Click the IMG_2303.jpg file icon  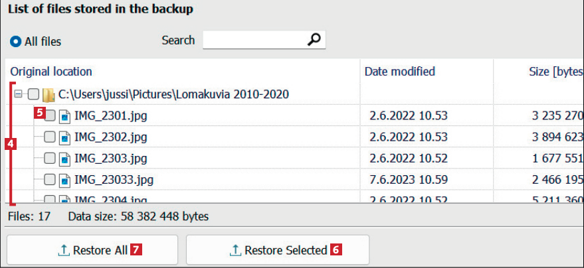[65, 159]
